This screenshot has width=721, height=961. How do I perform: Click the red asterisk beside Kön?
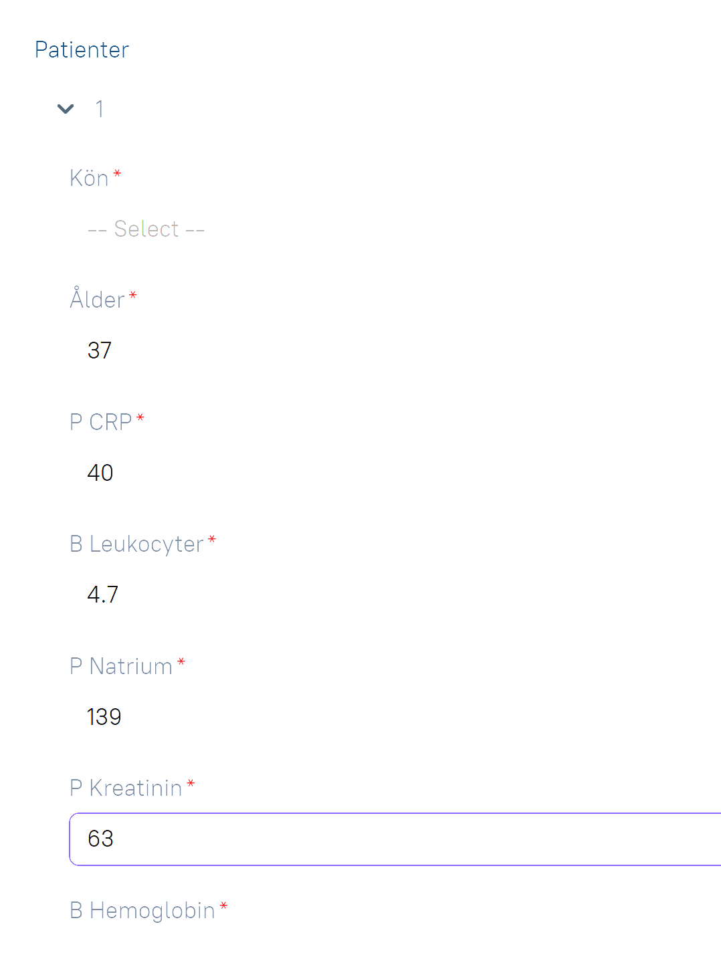tap(118, 174)
